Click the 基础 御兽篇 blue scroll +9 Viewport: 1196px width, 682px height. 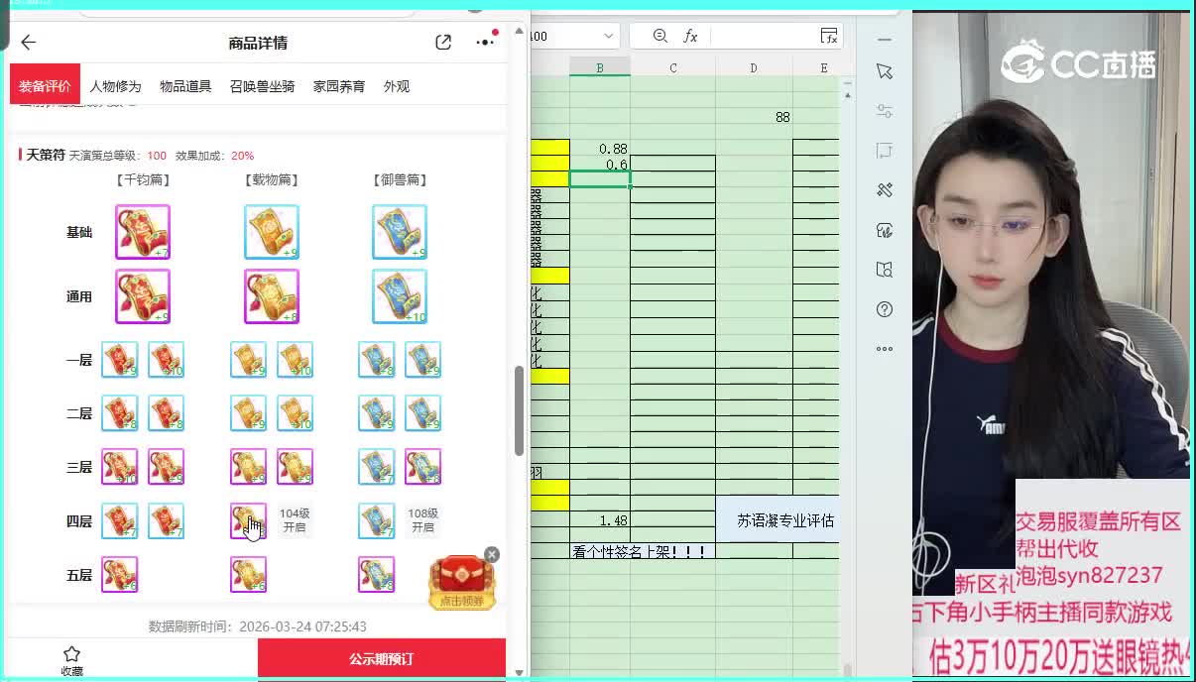click(x=400, y=232)
